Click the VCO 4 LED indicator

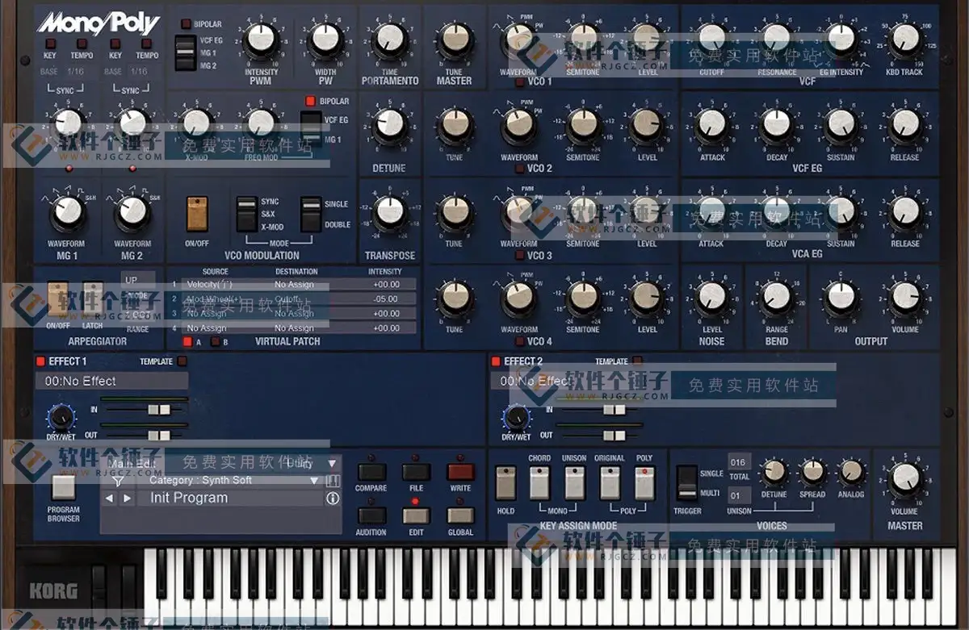(520, 341)
